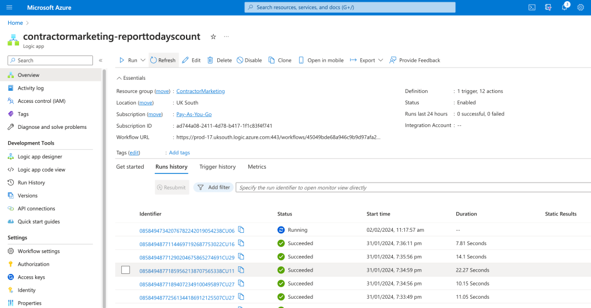Open Diagnose and solve problems
591x308 pixels.
tap(51, 127)
